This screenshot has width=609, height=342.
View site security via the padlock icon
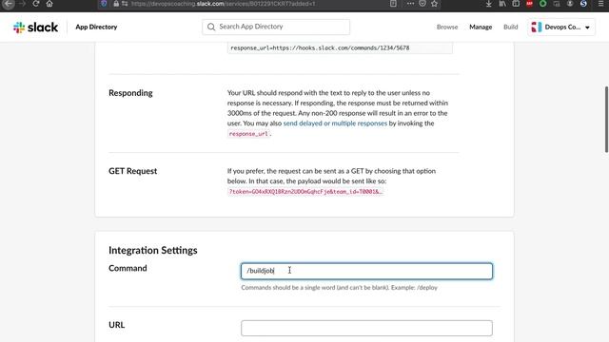116,4
